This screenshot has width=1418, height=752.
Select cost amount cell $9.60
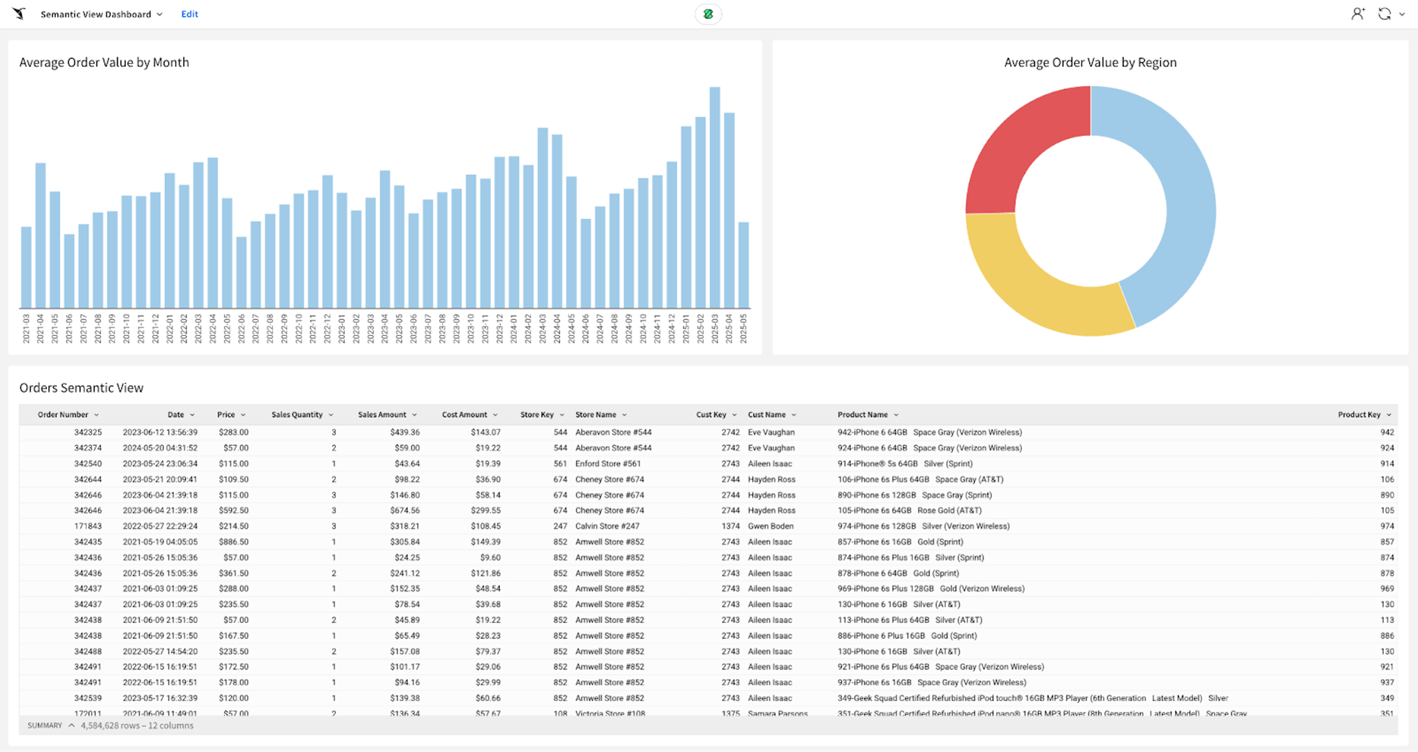pos(490,558)
